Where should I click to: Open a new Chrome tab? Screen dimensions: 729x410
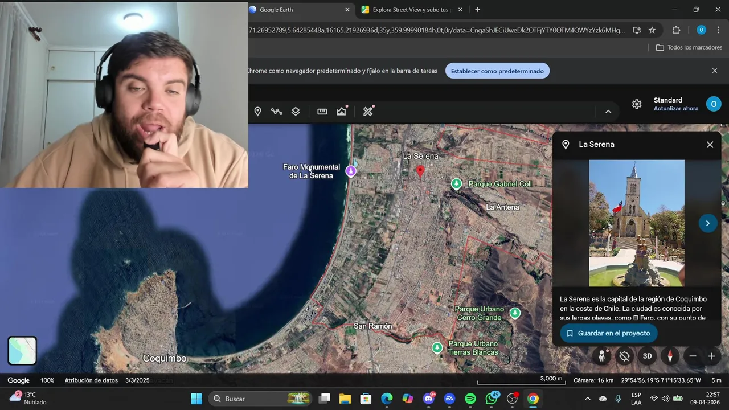(477, 10)
